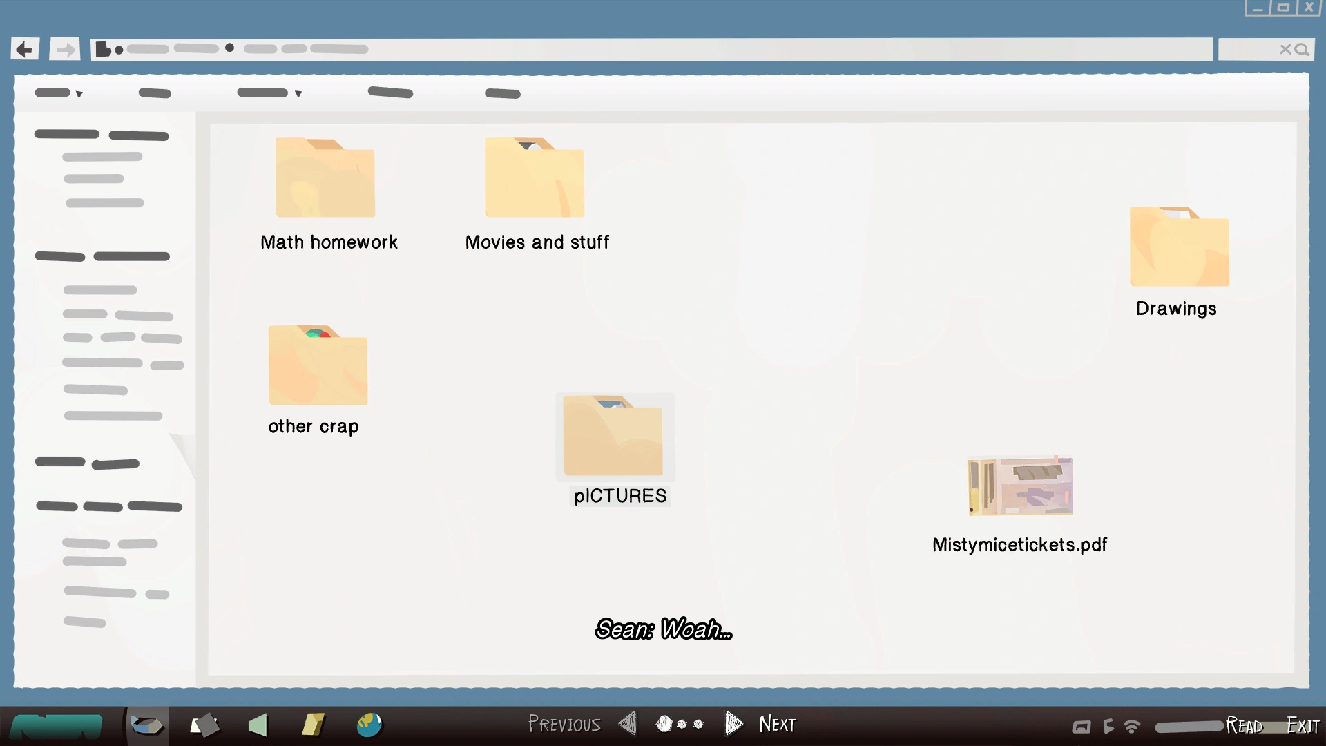Viewport: 1326px width, 746px height.
Task: Open the other crap folder
Action: pos(318,366)
